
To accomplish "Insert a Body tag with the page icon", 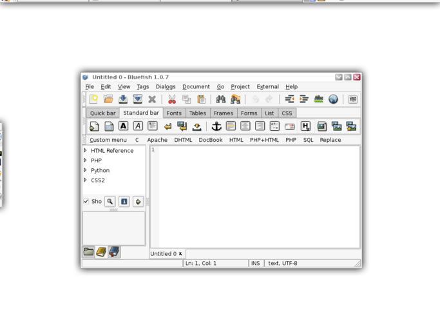I will click(109, 126).
